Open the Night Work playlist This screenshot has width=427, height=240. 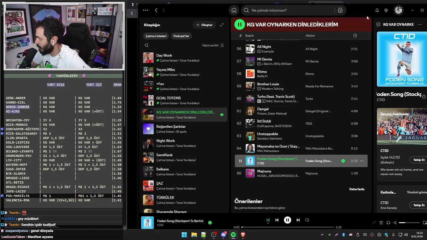point(184,143)
